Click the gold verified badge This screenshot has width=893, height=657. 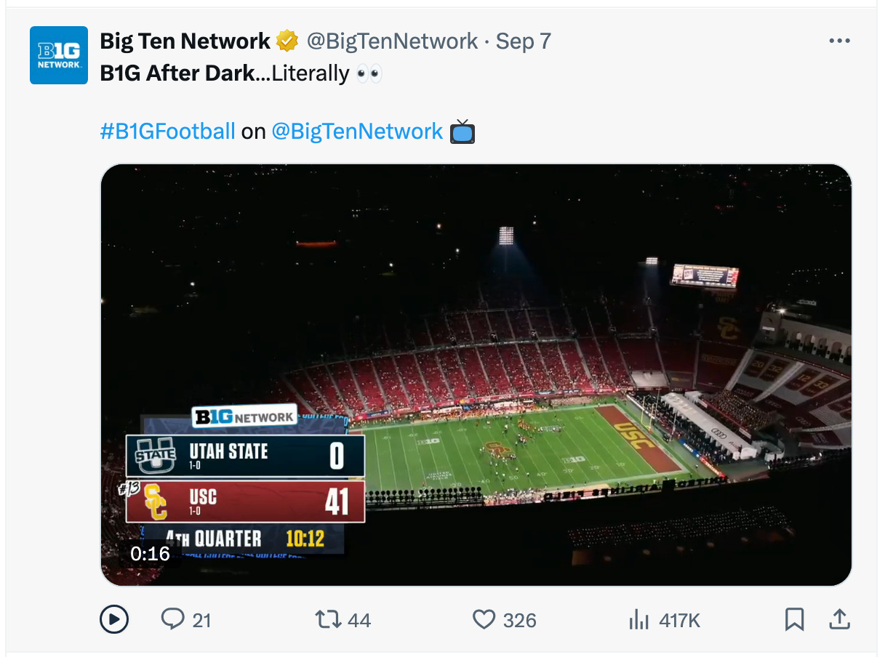pos(287,41)
